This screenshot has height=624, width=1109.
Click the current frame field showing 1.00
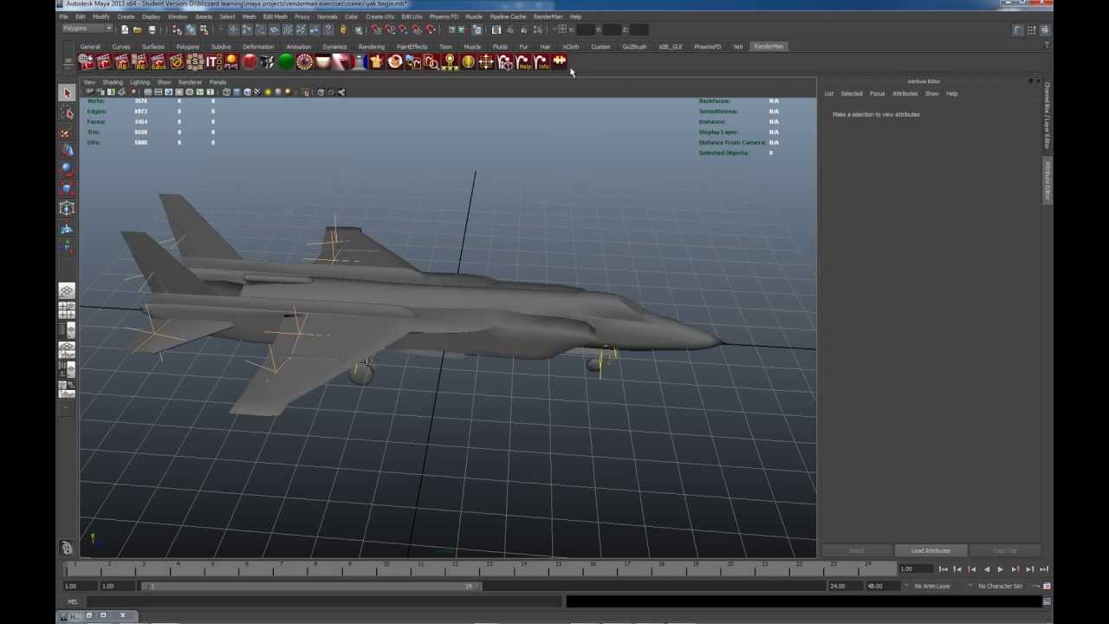tap(917, 569)
